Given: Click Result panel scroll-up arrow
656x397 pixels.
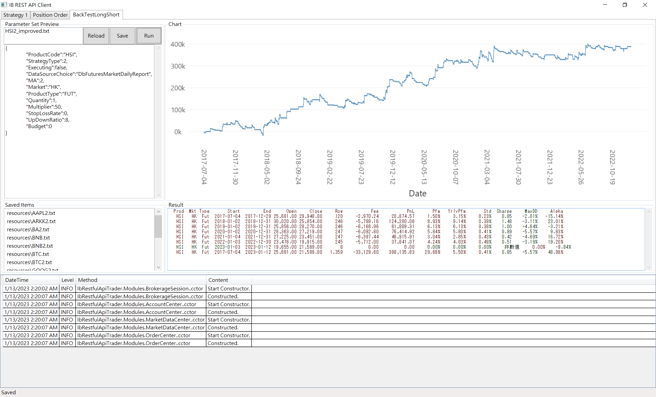Looking at the screenshot, I should (x=649, y=212).
